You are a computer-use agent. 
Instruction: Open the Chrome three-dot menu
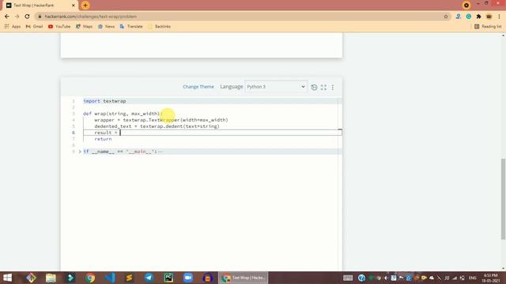coord(499,17)
